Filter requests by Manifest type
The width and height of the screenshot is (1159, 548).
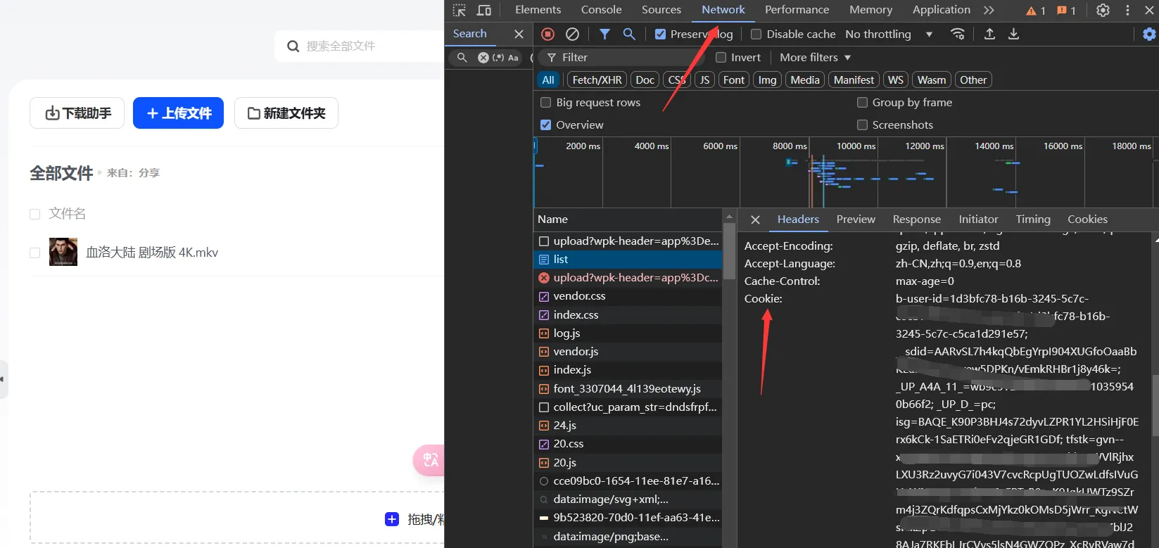[x=854, y=80]
